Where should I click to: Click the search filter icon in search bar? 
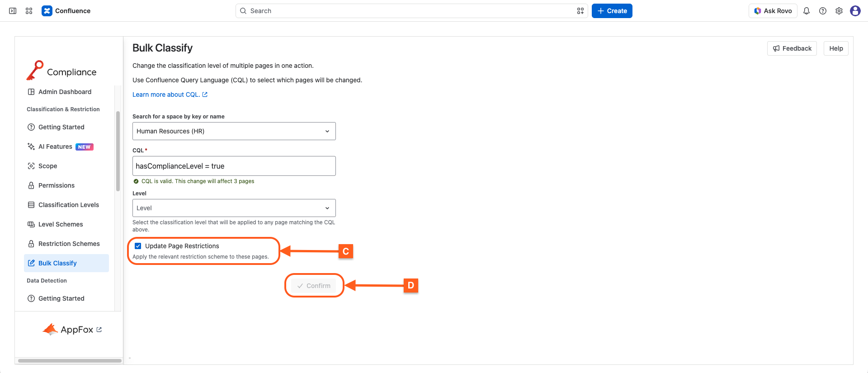click(x=580, y=11)
